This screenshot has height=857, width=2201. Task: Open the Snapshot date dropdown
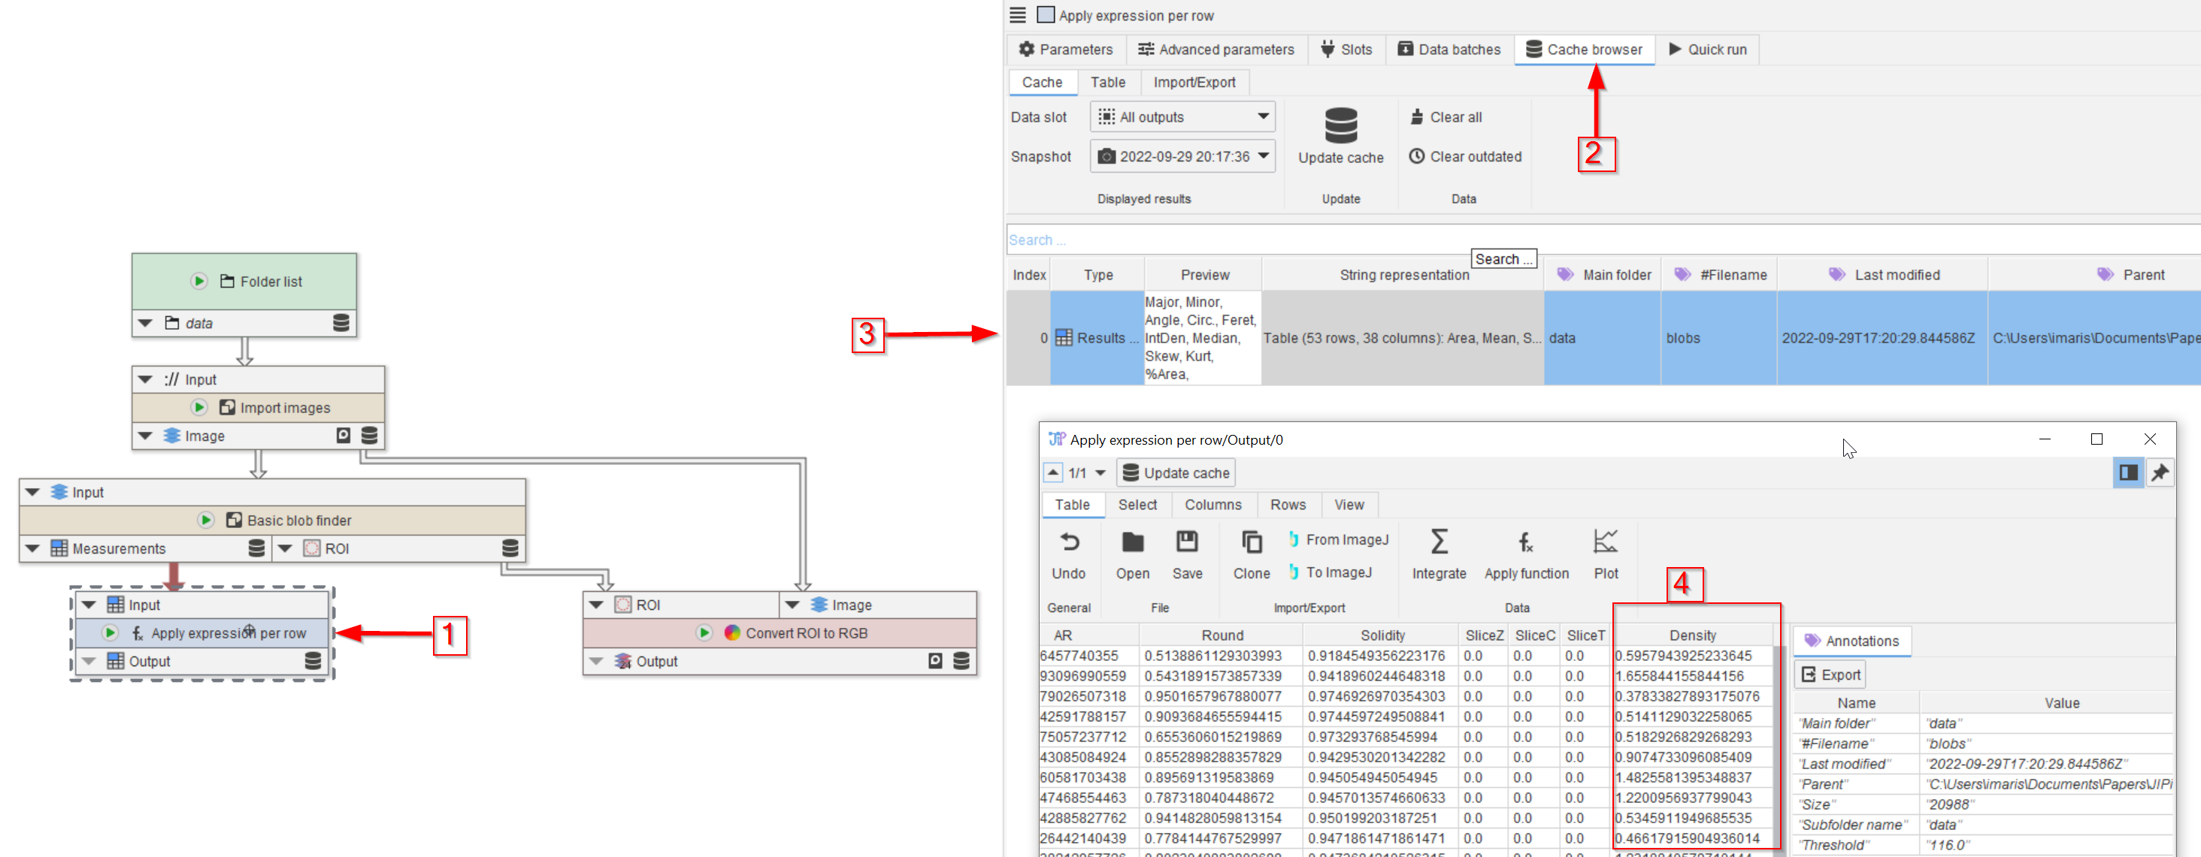point(1182,156)
